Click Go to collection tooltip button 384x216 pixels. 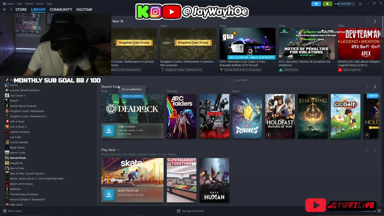[x=132, y=89]
